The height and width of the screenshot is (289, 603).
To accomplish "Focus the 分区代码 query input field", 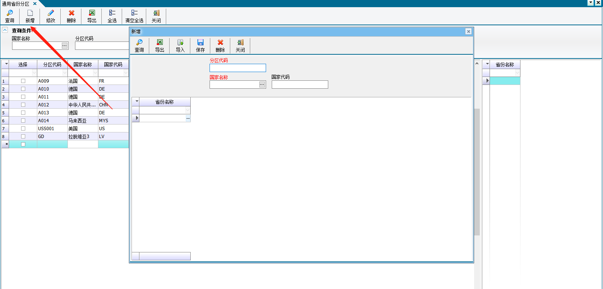I will pyautogui.click(x=102, y=46).
